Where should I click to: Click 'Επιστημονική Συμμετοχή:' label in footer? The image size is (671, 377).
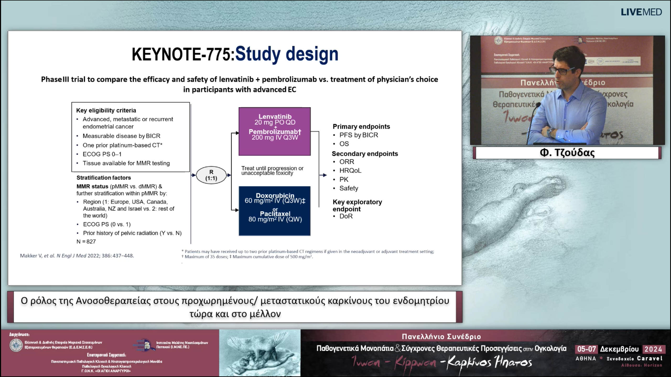point(106,355)
